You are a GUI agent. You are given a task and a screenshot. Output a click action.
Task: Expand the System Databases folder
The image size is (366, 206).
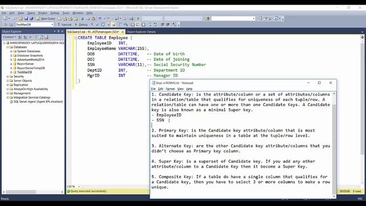[x=11, y=51]
